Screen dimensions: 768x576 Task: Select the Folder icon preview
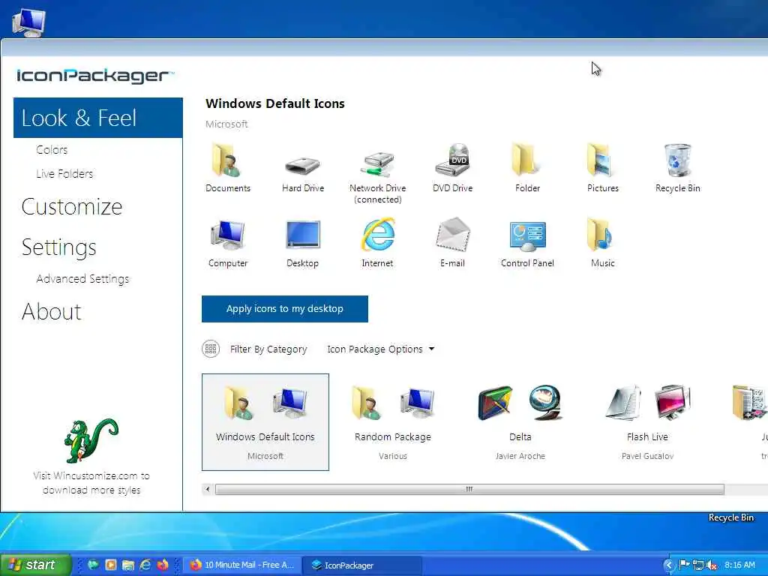click(x=527, y=160)
